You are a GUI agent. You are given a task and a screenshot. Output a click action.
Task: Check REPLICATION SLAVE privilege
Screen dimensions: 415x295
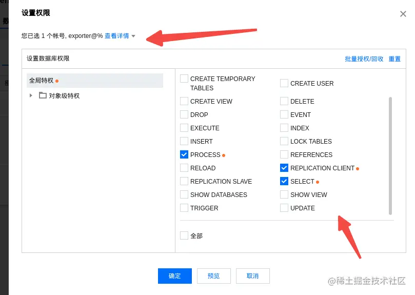[x=184, y=181]
